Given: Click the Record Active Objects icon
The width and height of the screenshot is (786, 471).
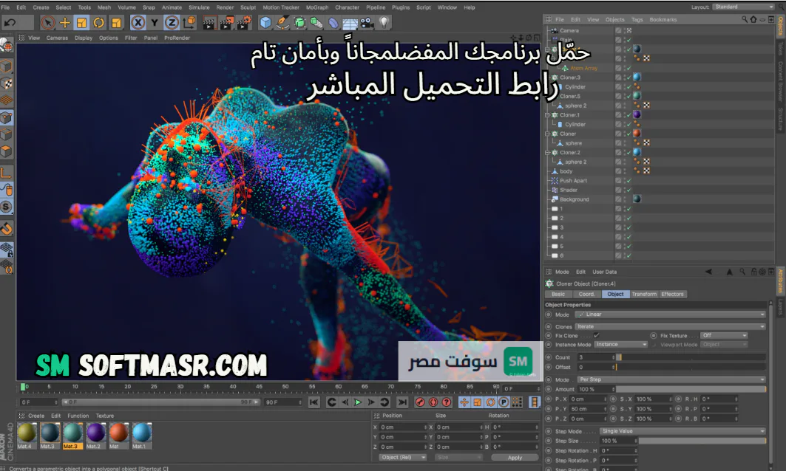Looking at the screenshot, I should (x=420, y=402).
